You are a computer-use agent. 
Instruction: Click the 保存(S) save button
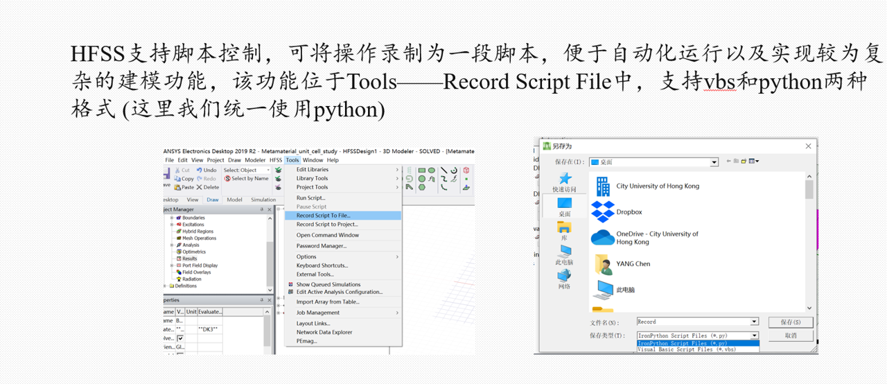791,322
